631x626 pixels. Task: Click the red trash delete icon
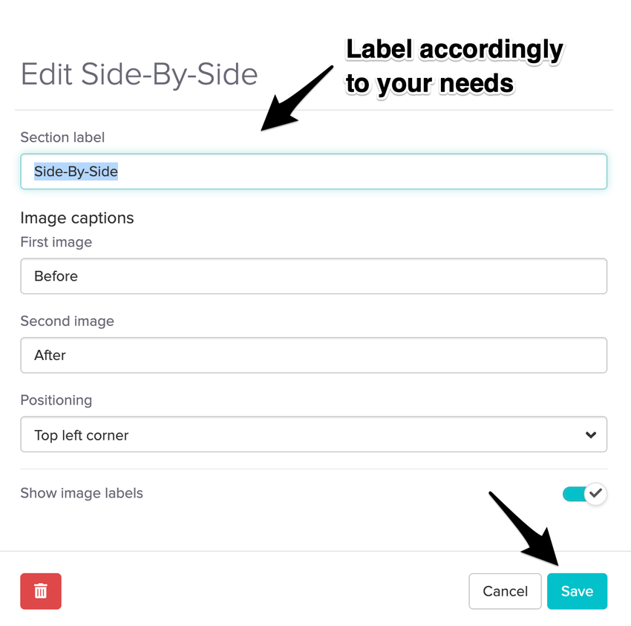click(41, 591)
